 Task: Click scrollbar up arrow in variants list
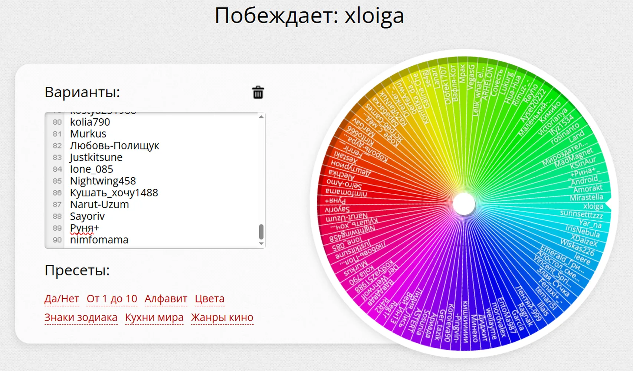click(x=261, y=116)
